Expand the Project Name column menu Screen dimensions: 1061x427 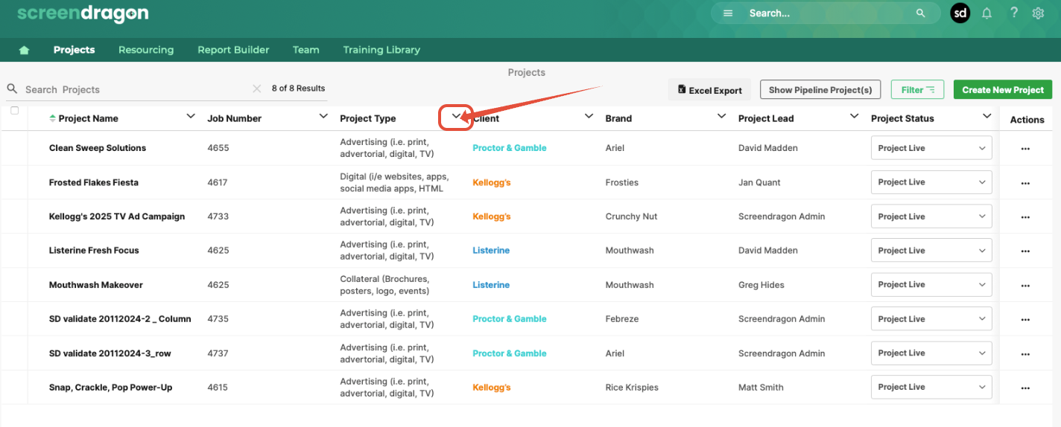pos(191,116)
